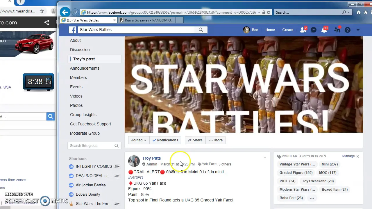Open Moderate Group
This screenshot has width=372, height=209.
pyautogui.click(x=85, y=133)
